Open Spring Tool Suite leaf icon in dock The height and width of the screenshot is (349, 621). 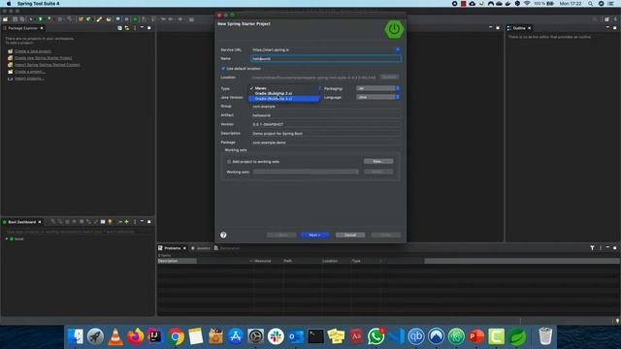517,336
